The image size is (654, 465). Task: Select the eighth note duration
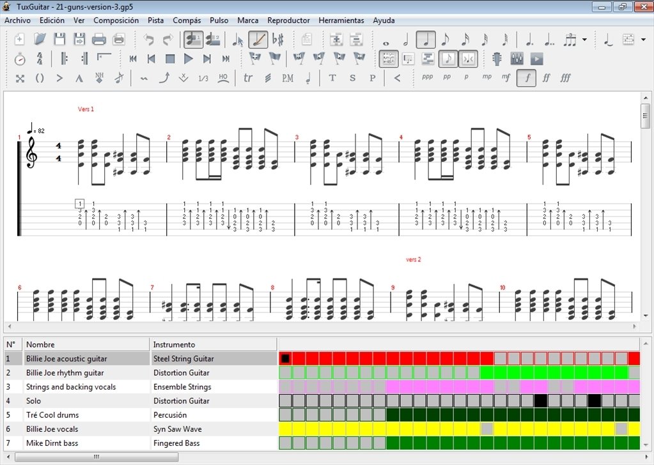(x=445, y=40)
